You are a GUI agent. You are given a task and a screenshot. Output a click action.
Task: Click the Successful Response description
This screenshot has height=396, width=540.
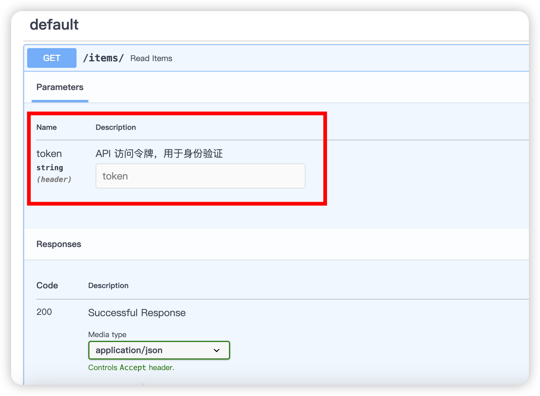(137, 313)
